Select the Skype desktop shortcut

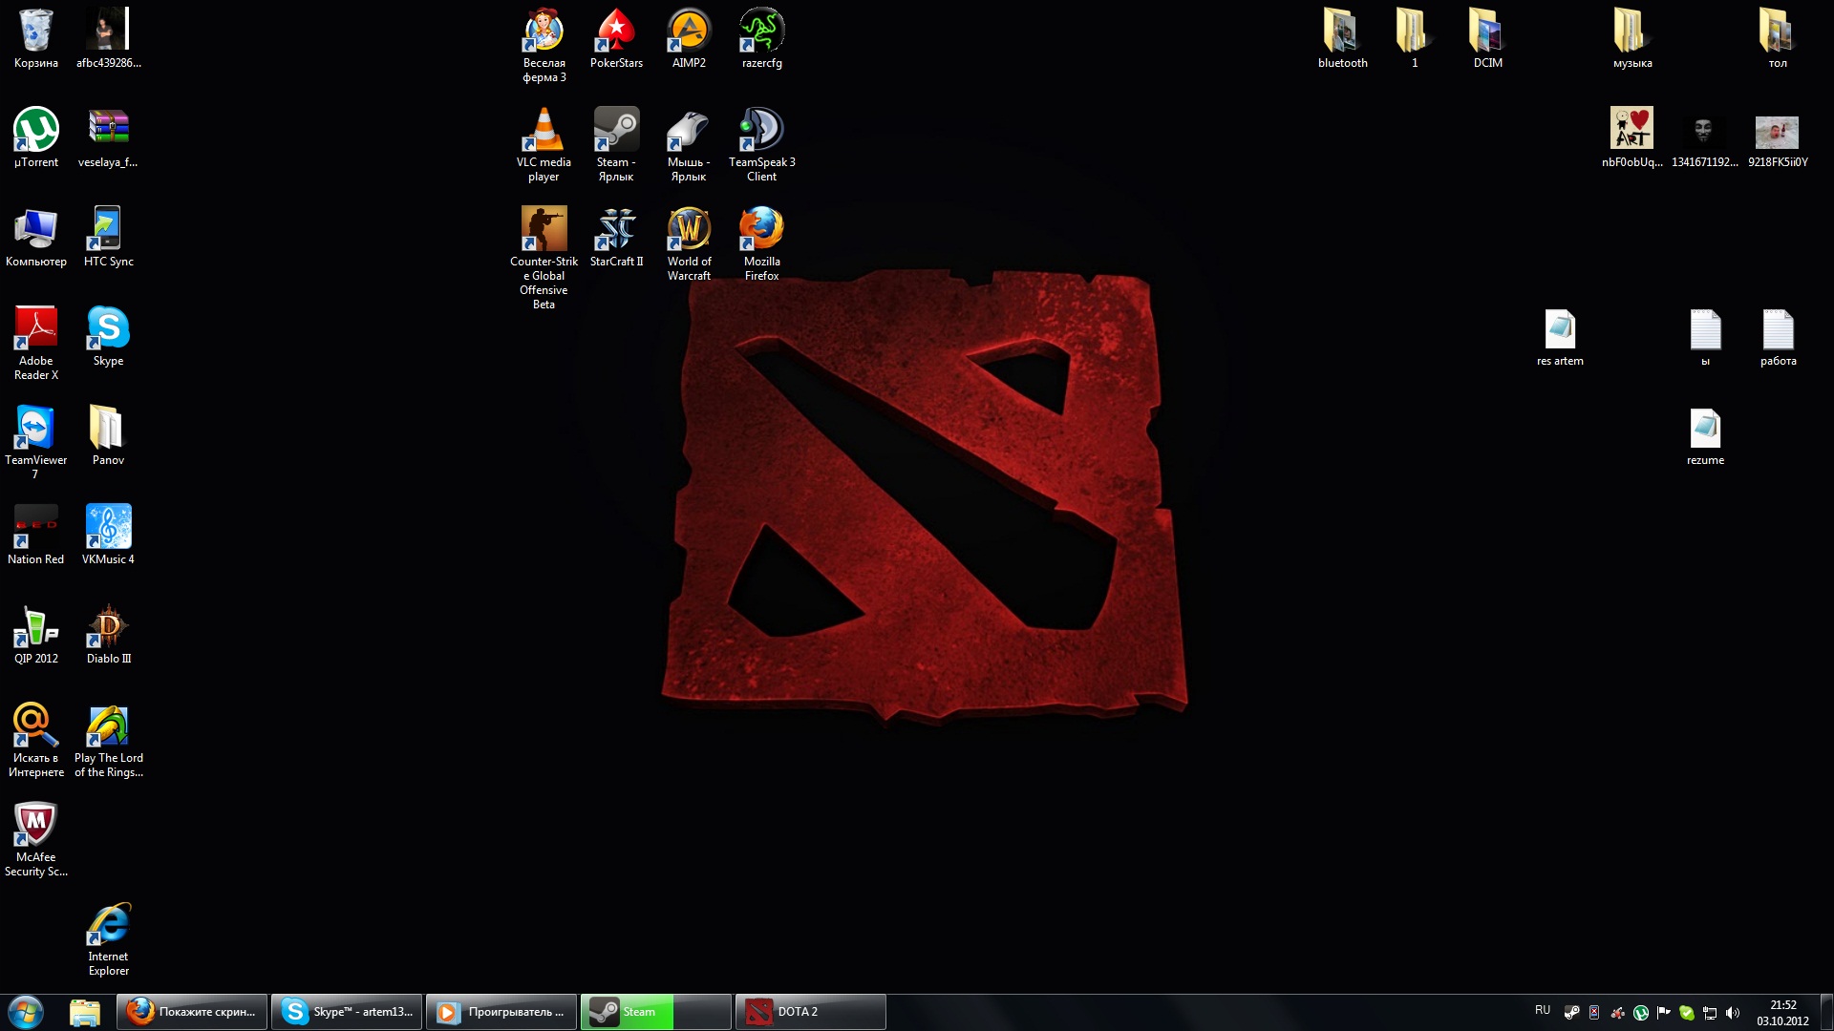pyautogui.click(x=109, y=336)
